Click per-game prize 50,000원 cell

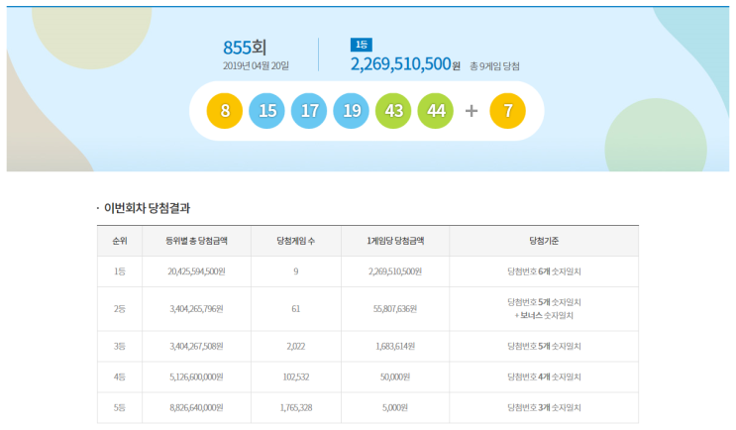point(395,376)
